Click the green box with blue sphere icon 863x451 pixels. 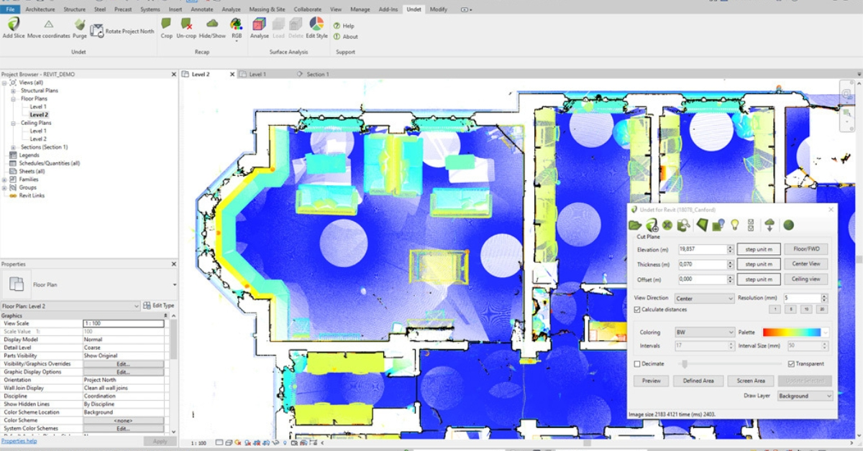718,225
